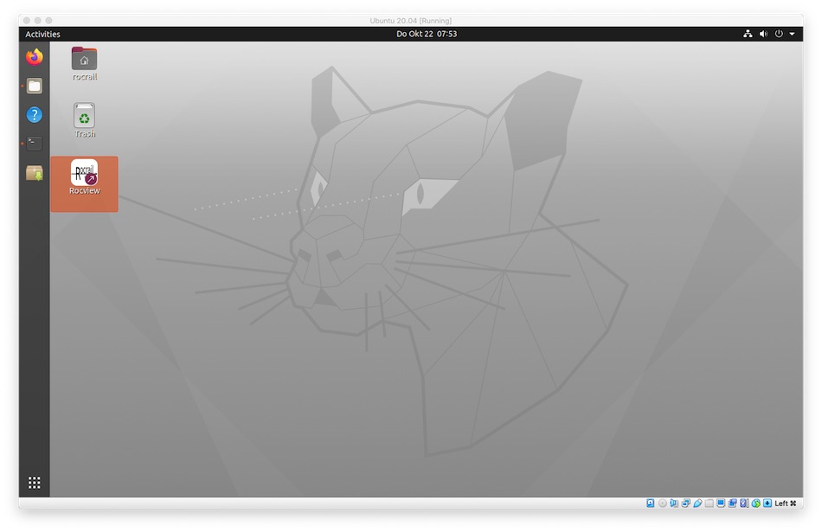Click the Activities menu
Viewport: 822px width, 532px height.
click(x=42, y=35)
